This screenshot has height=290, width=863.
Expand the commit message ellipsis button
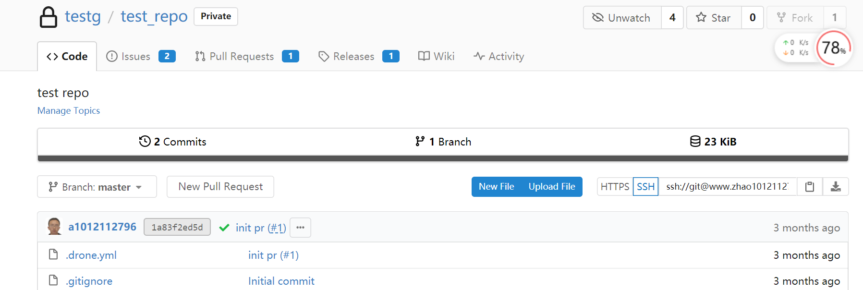click(x=300, y=228)
